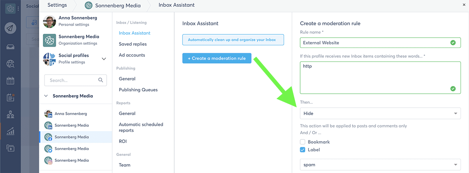The width and height of the screenshot is (469, 173).
Task: Expand the Social profiles chevron
Action: coord(104,59)
